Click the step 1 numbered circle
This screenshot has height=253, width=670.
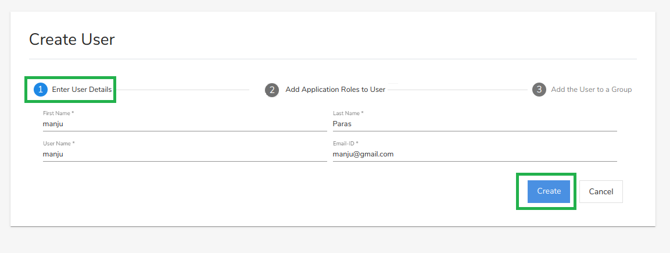41,90
